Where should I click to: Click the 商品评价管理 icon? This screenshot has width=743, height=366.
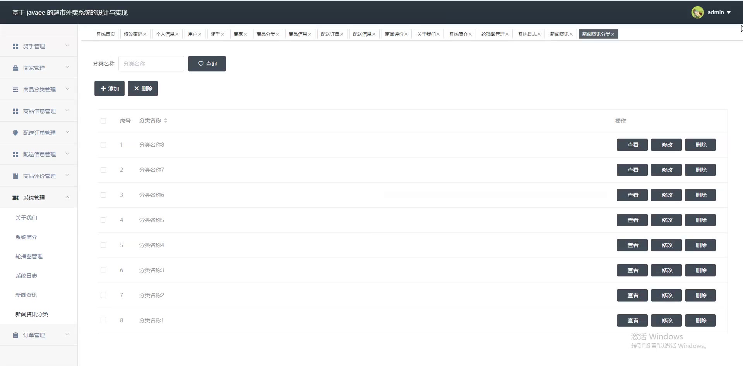[x=15, y=176]
